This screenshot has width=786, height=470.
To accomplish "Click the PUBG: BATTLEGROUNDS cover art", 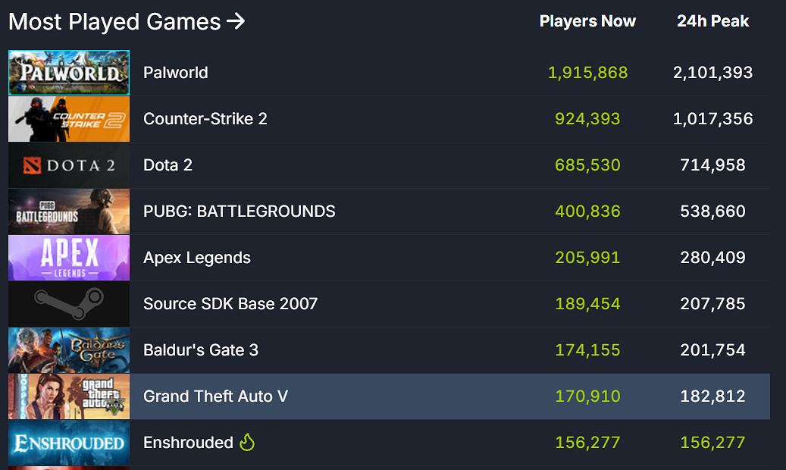I will click(68, 211).
